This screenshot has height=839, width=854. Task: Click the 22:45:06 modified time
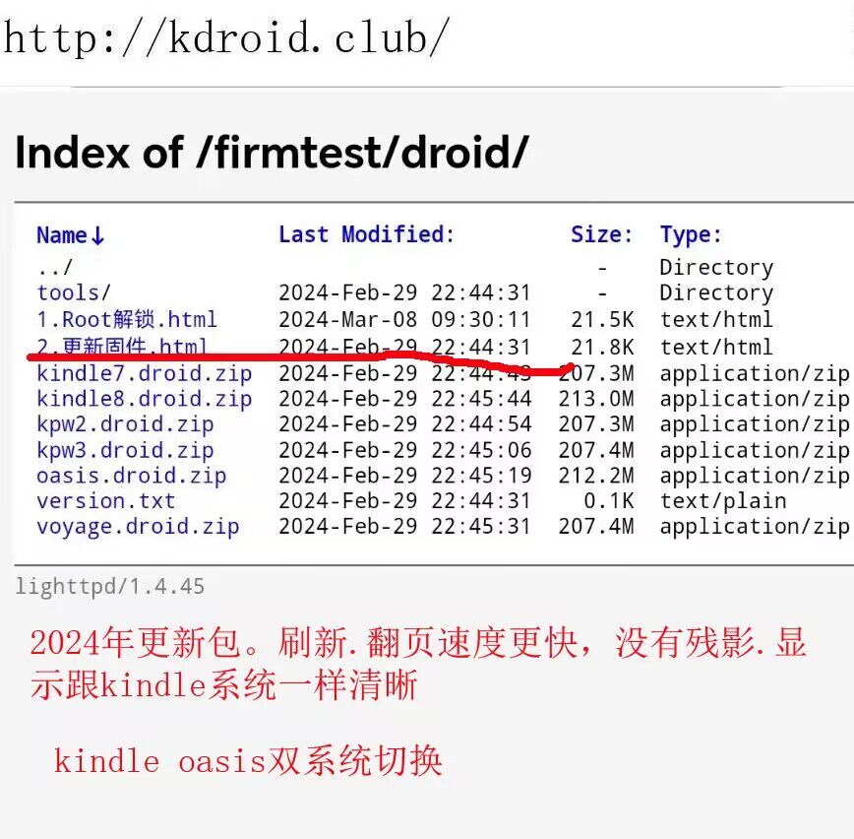pos(481,450)
